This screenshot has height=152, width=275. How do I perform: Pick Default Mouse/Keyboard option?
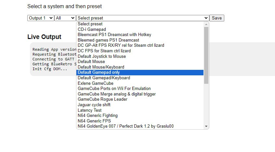coord(140,67)
